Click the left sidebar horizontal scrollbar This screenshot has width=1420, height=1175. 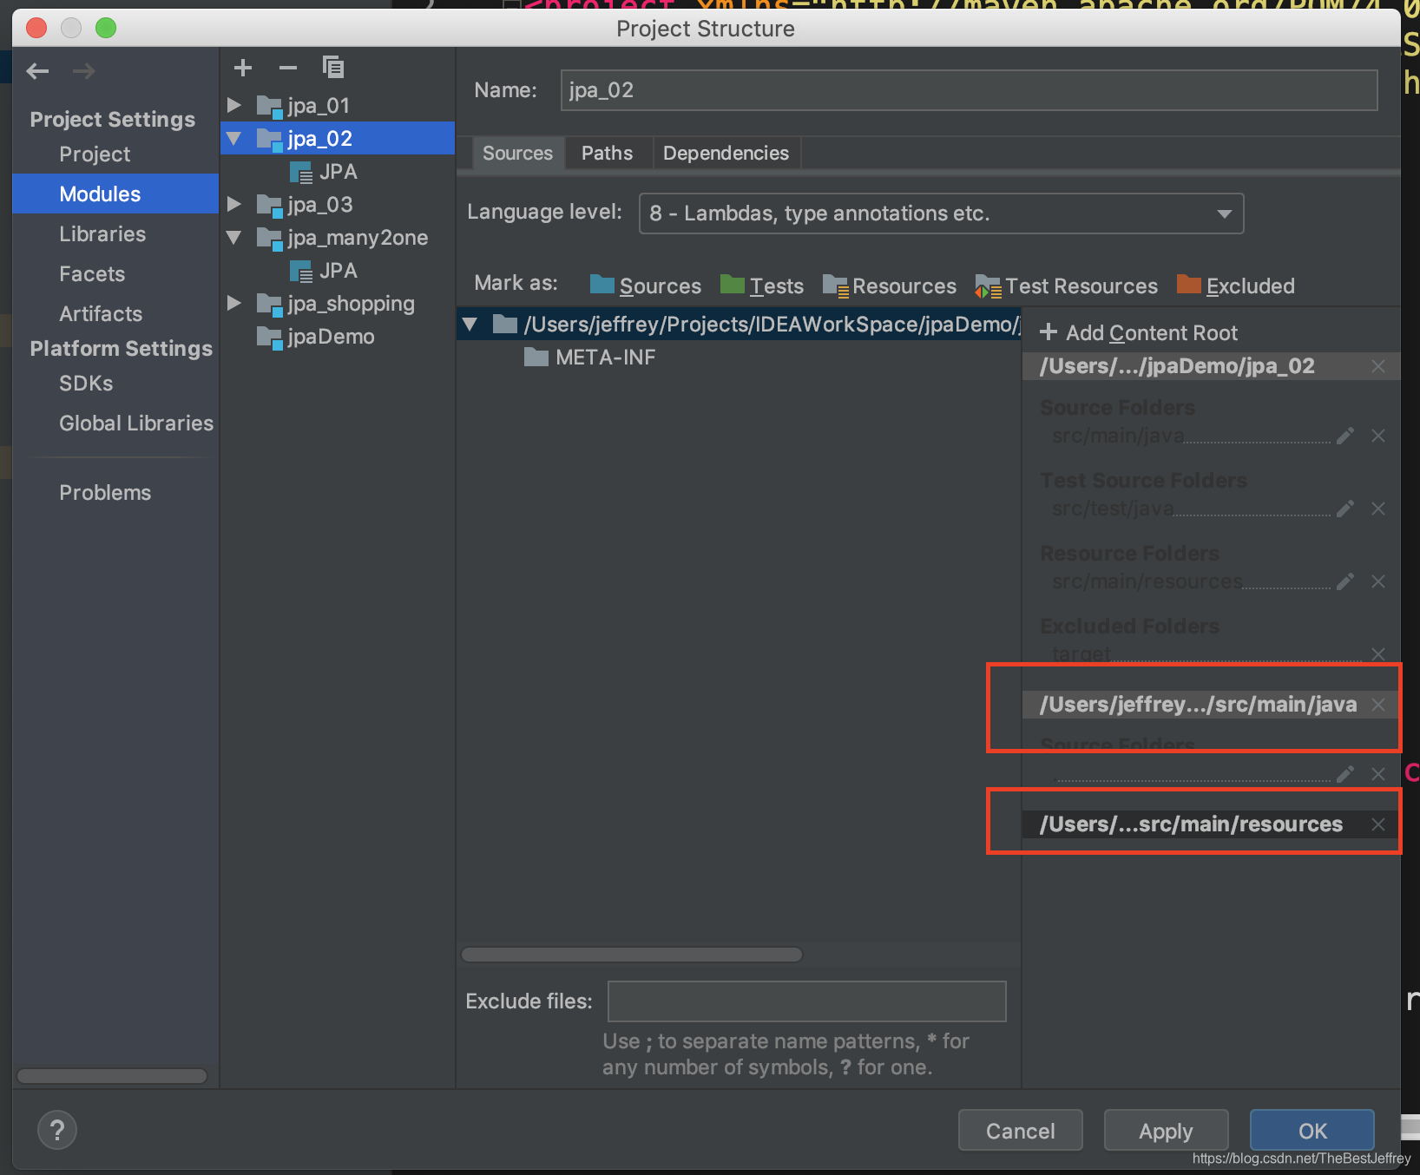pyautogui.click(x=112, y=1076)
